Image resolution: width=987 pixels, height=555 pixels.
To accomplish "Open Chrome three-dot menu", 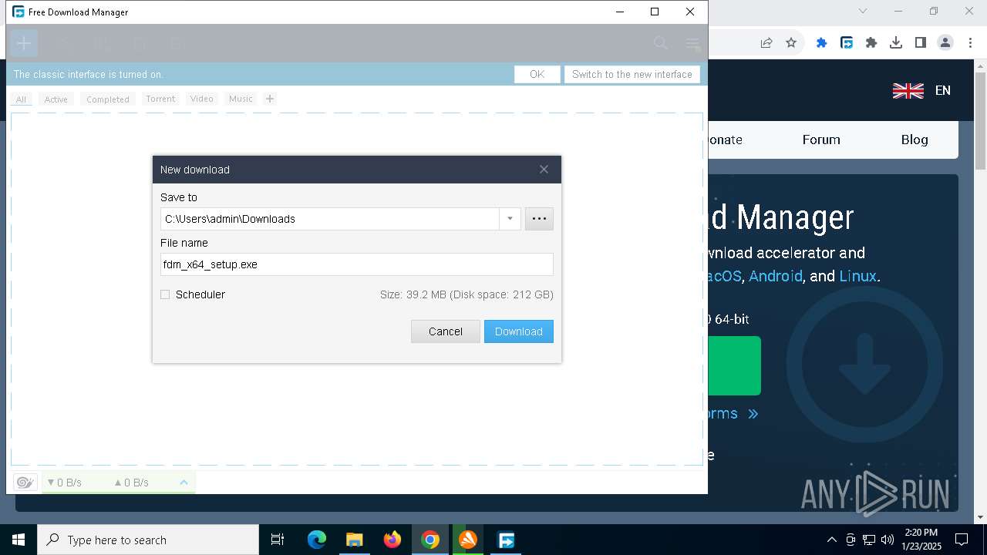I will 970,43.
